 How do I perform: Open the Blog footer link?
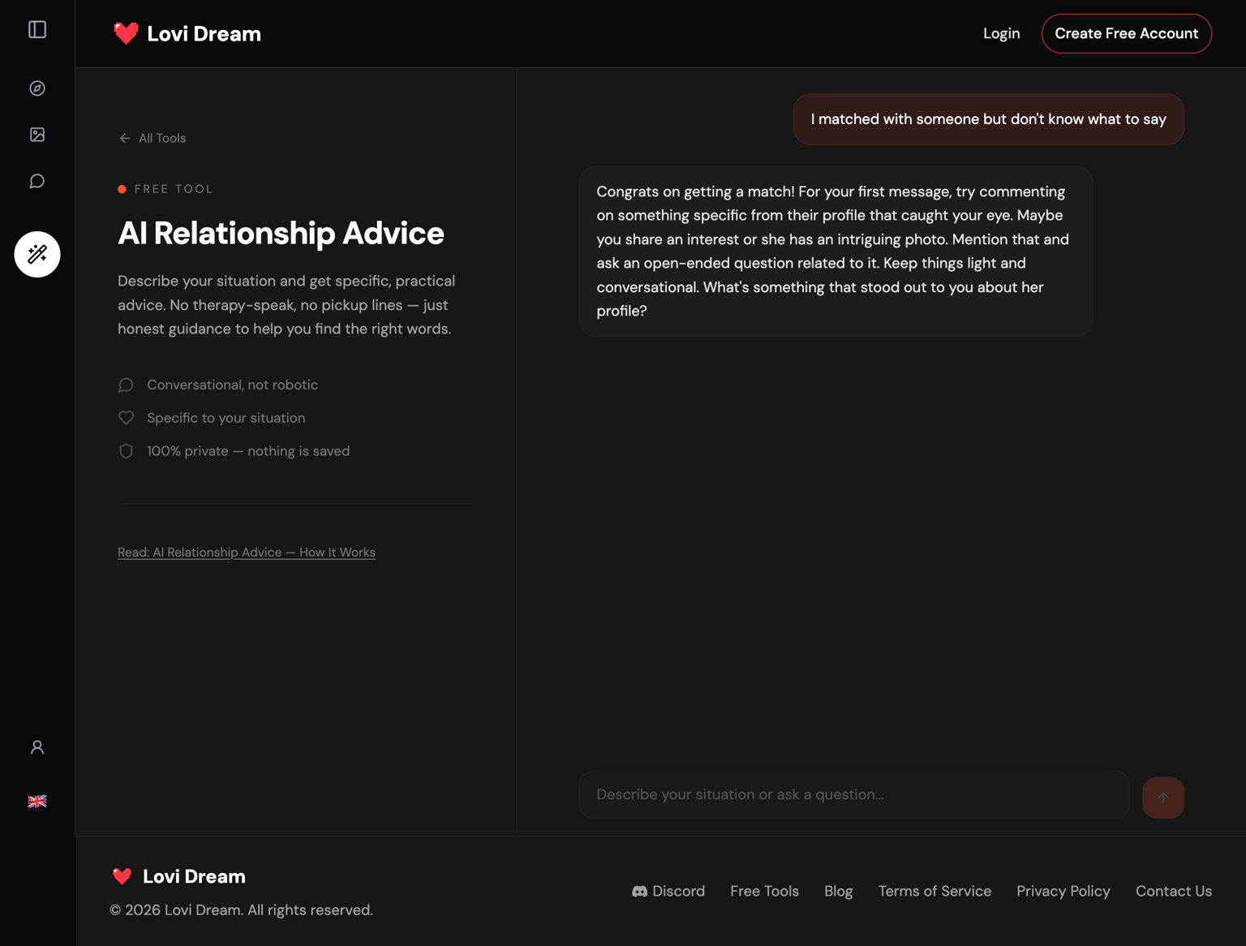tap(838, 891)
